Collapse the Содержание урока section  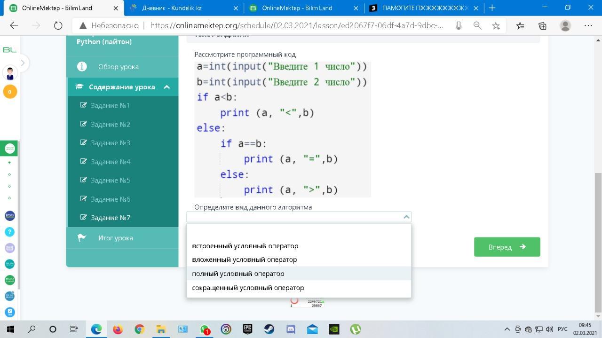(166, 87)
